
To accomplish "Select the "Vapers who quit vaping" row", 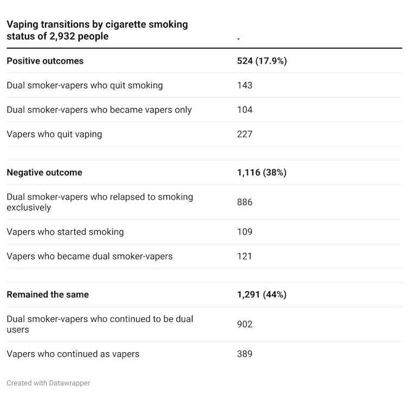I will point(54,134).
